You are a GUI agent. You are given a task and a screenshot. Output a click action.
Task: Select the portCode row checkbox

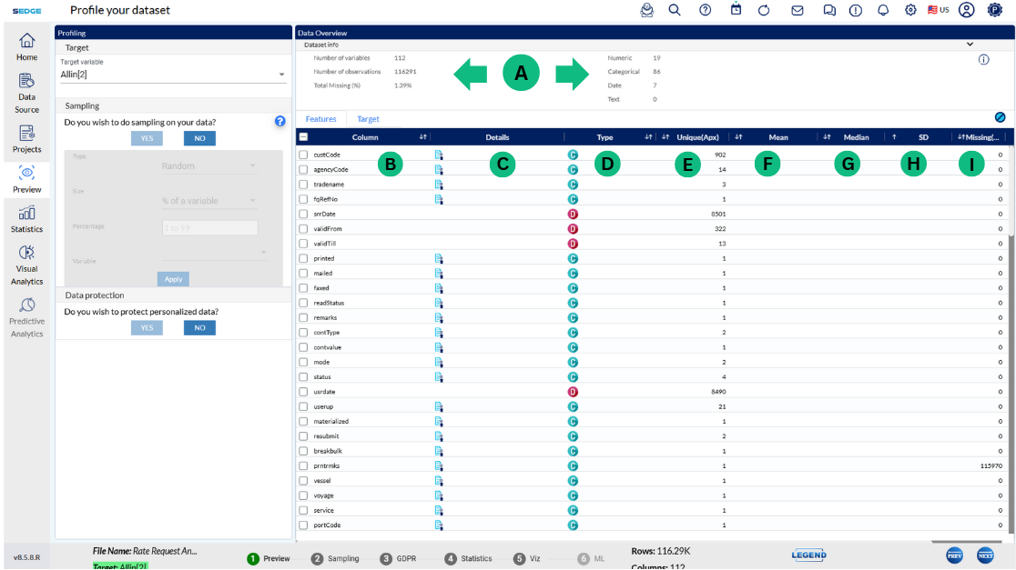(x=304, y=525)
